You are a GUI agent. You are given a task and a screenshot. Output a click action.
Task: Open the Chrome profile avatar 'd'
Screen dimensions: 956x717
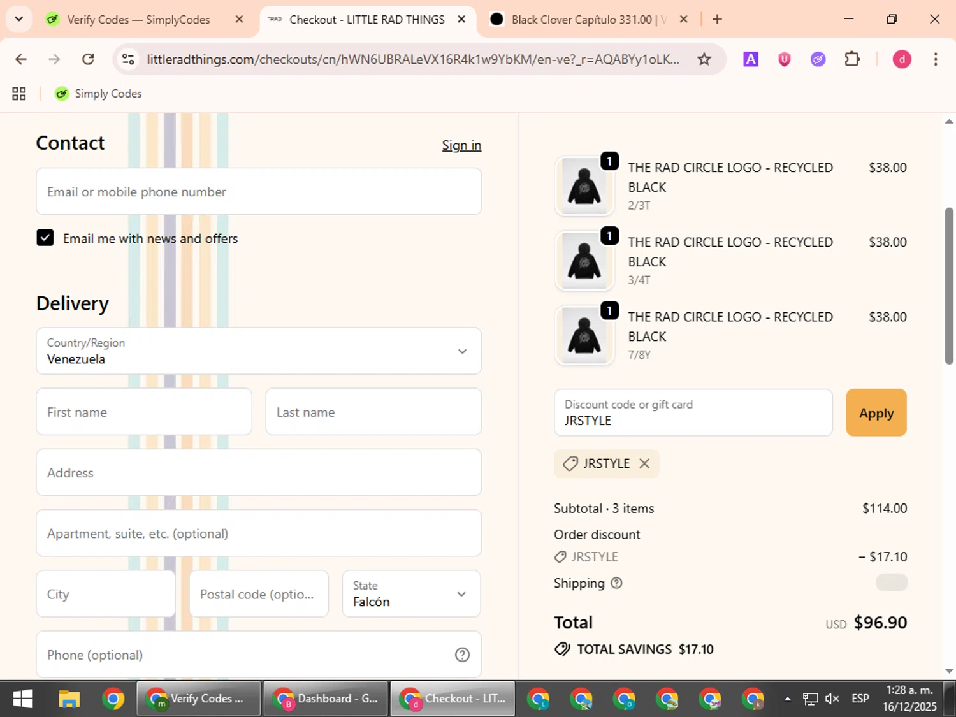902,59
